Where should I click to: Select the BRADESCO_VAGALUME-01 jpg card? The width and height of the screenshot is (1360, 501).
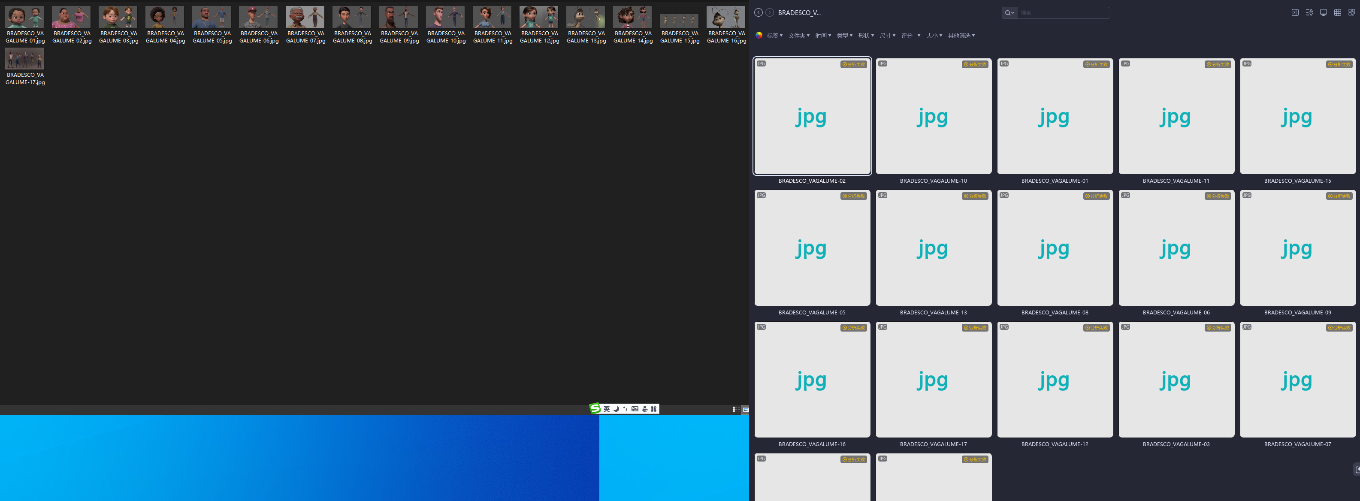click(x=1055, y=116)
